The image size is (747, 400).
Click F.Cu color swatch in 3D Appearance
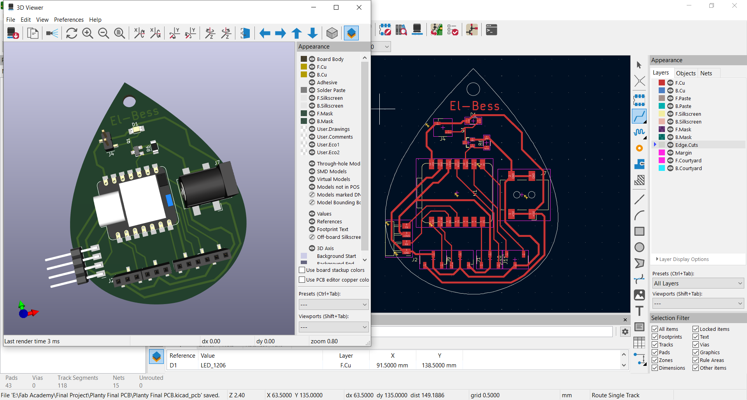(304, 67)
